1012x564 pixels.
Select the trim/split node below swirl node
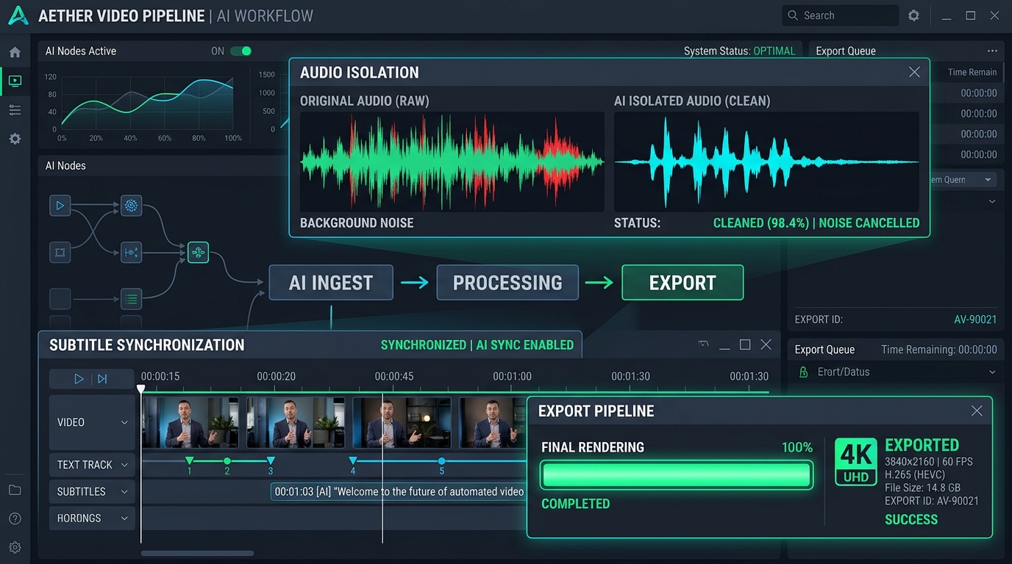coord(131,253)
